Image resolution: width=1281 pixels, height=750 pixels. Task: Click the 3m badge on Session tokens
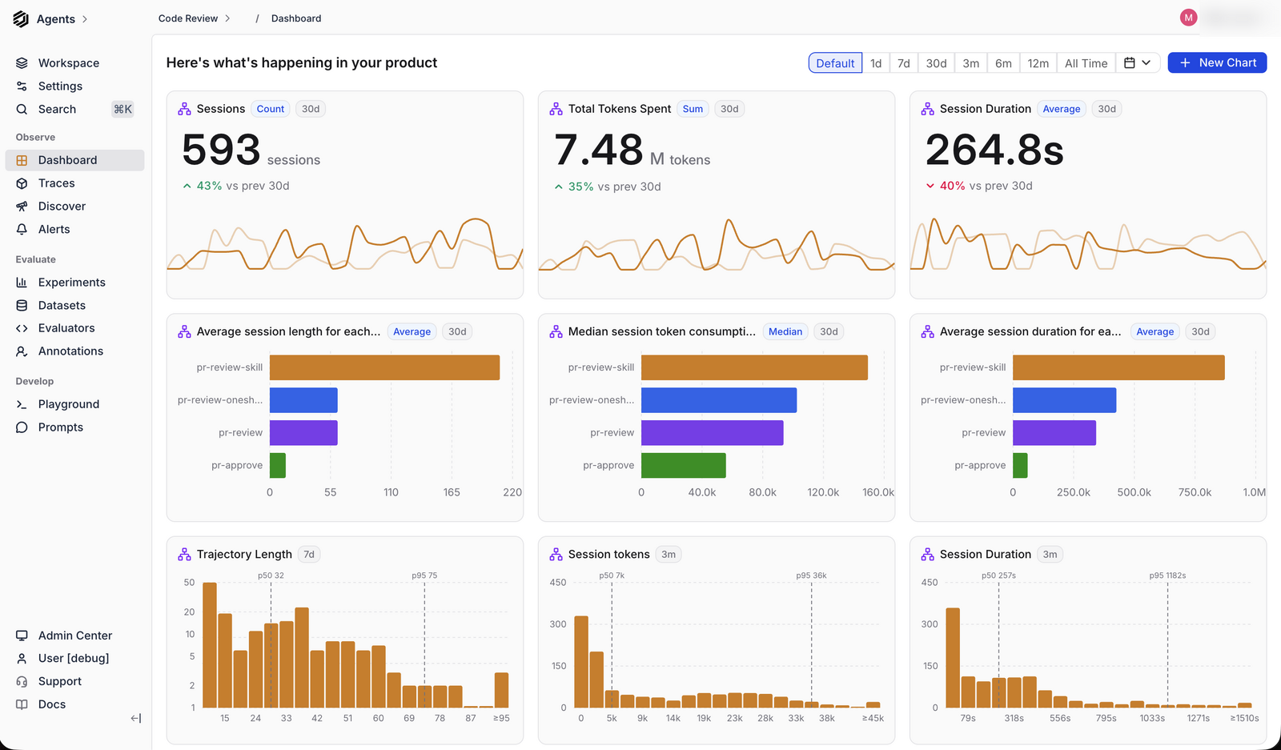669,554
